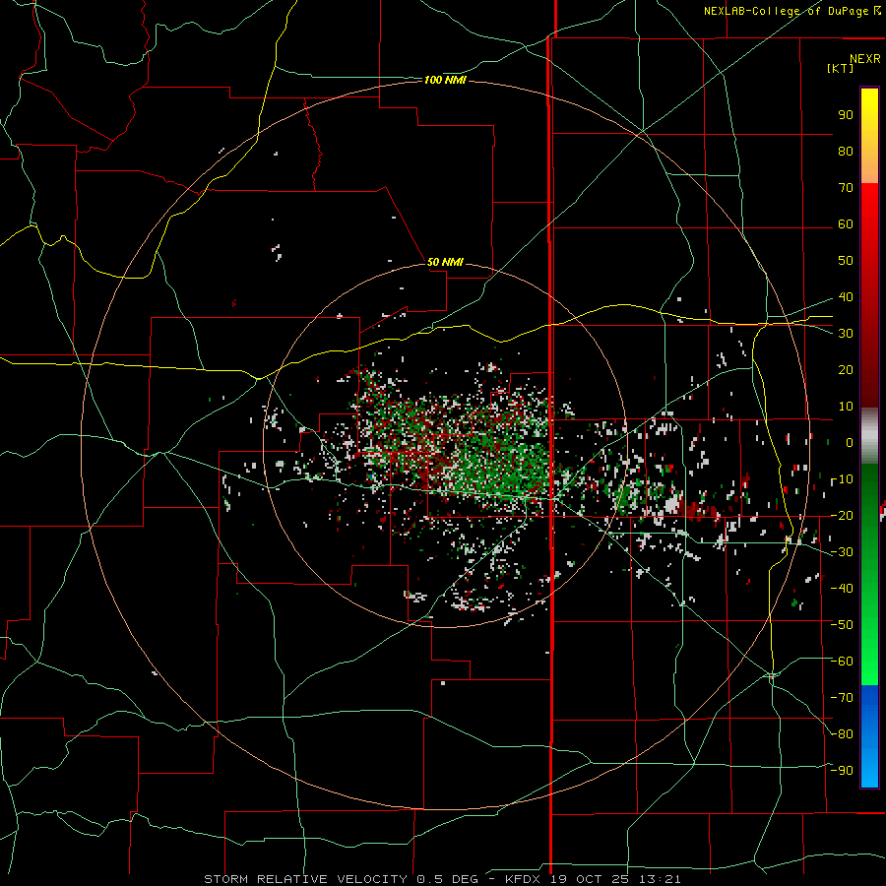Click the 50 value on velocity scale
This screenshot has height=886, width=886.
click(846, 261)
